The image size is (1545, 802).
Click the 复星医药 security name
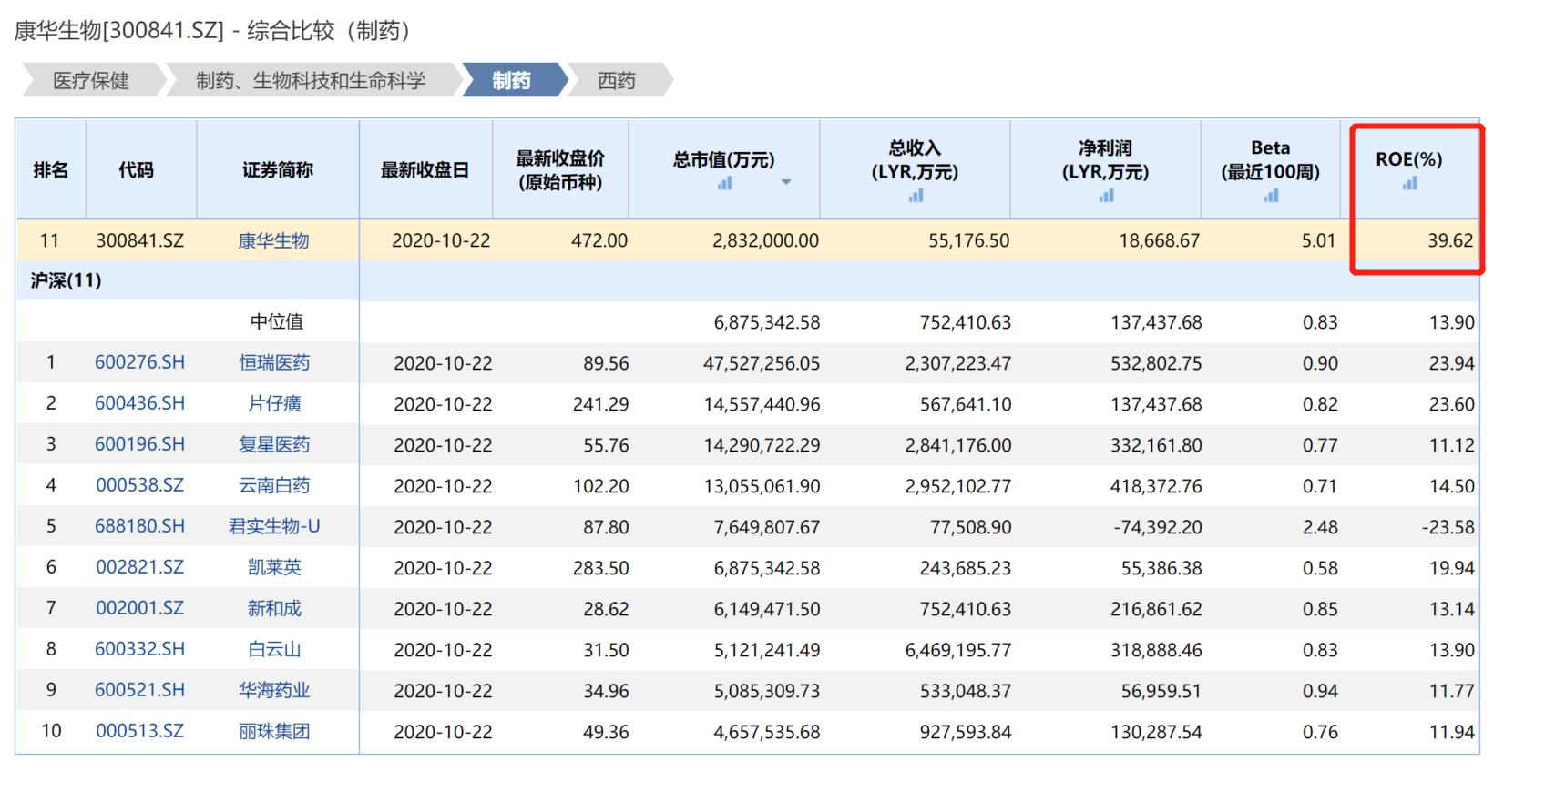point(274,444)
